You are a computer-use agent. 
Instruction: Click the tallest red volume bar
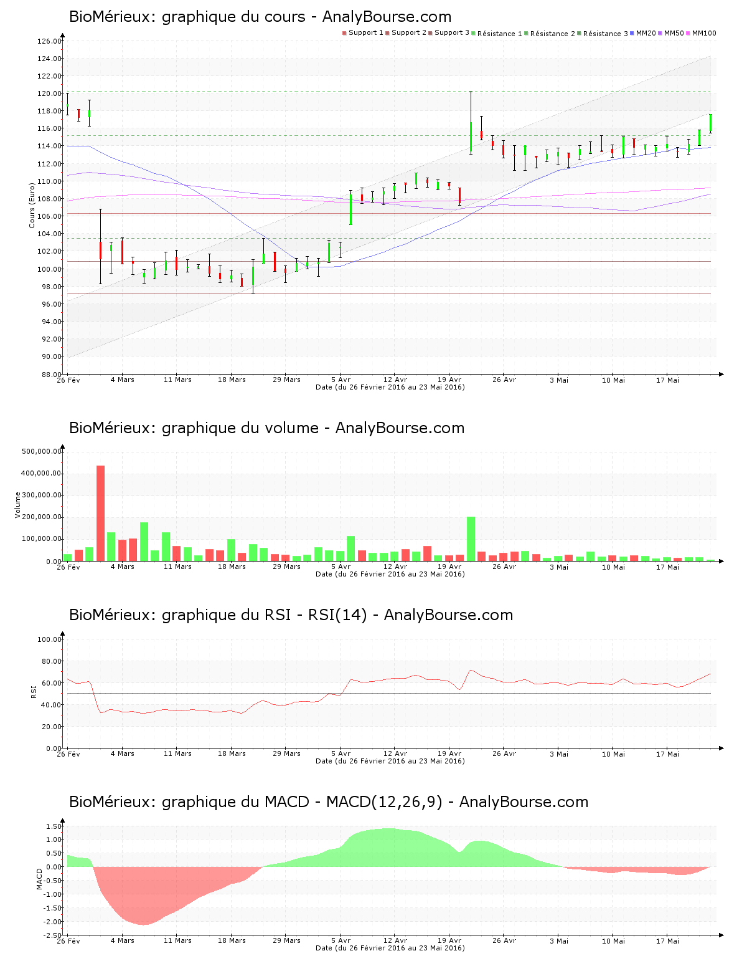pyautogui.click(x=100, y=514)
